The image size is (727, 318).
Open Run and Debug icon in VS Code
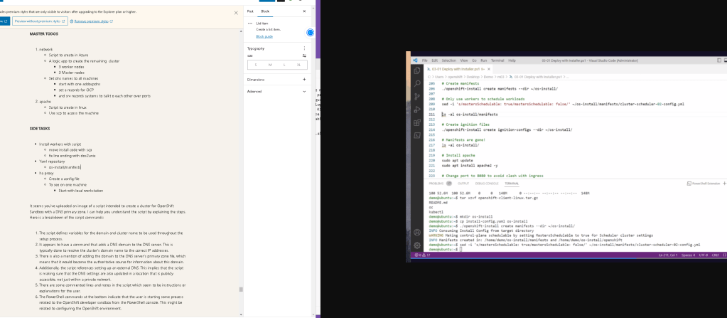(x=417, y=110)
